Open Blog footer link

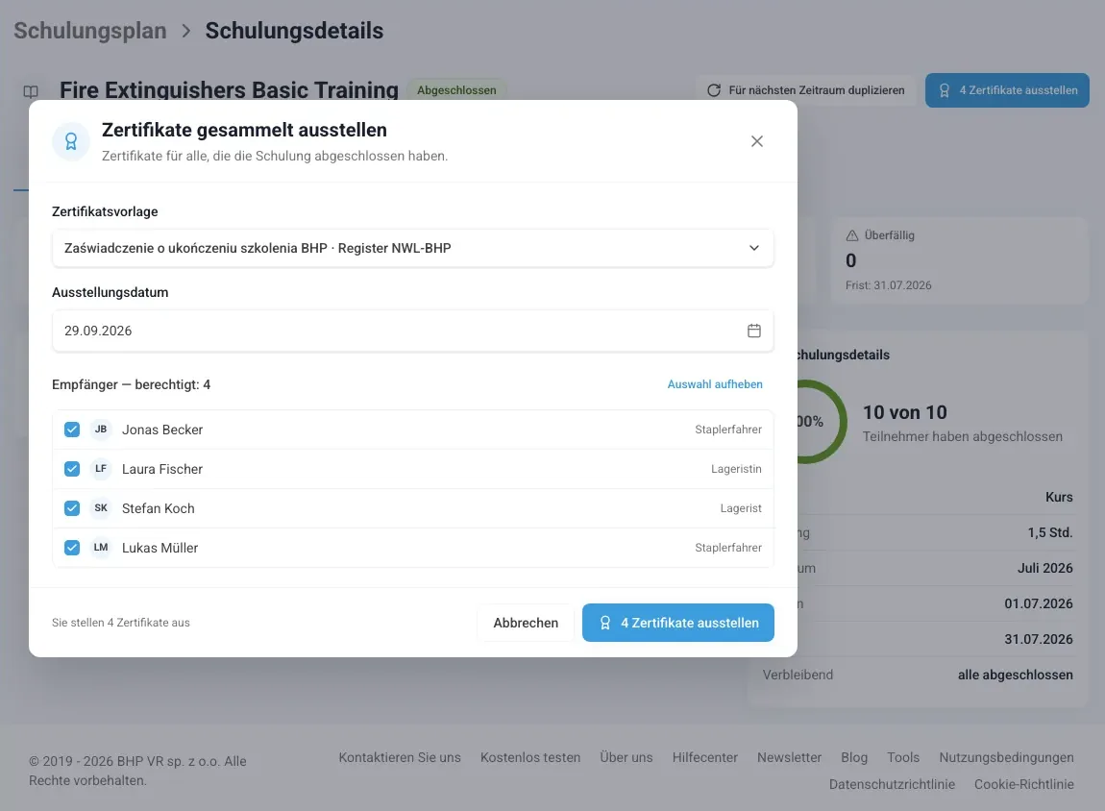tap(854, 757)
